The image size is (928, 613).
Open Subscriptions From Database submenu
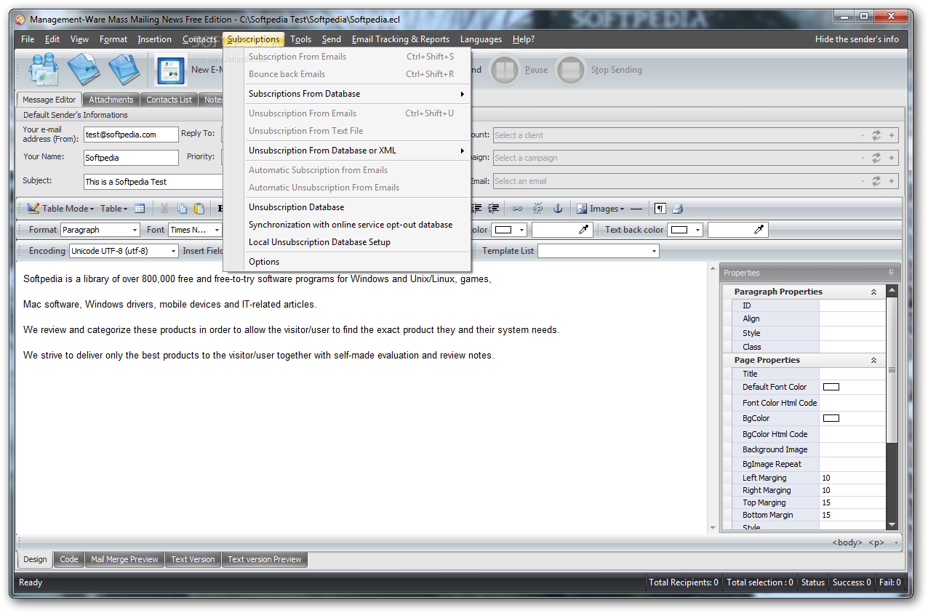coord(347,94)
